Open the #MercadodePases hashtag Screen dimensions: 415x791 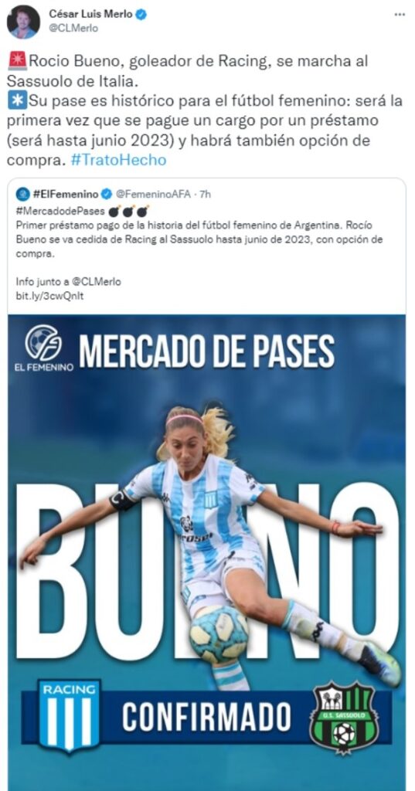pos(60,211)
